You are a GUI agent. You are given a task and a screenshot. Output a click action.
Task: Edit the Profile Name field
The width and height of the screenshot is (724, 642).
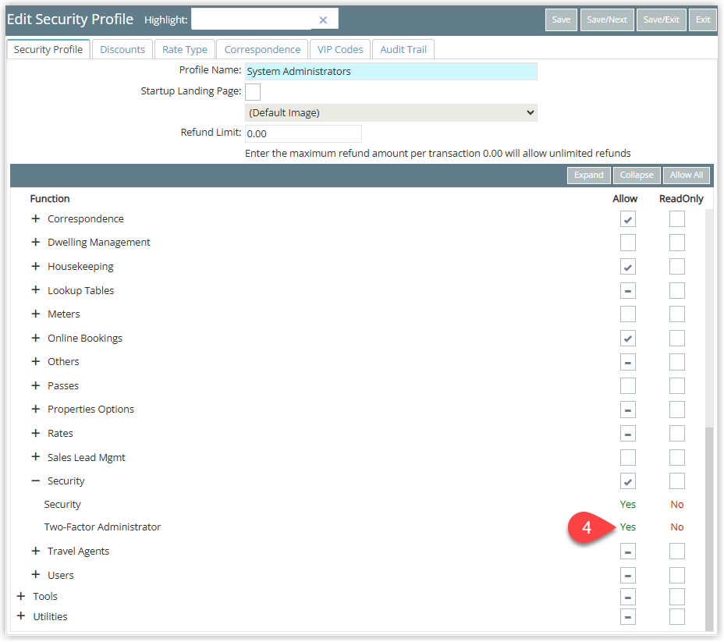391,72
